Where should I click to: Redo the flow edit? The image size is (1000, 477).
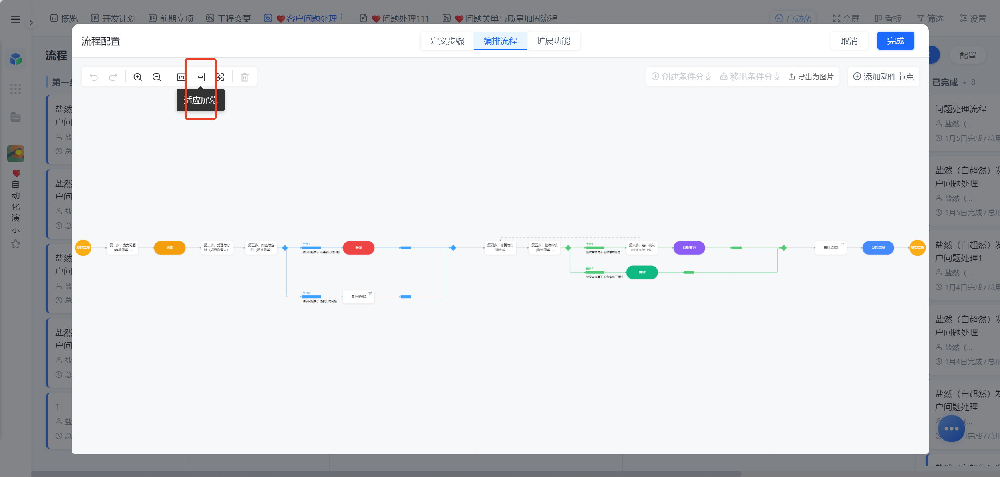113,77
